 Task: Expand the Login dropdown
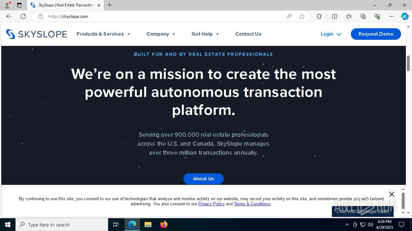pyautogui.click(x=331, y=34)
